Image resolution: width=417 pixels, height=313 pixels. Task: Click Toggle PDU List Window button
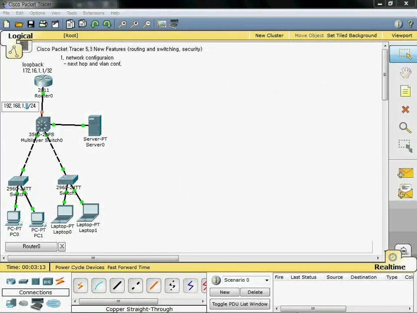point(240,304)
